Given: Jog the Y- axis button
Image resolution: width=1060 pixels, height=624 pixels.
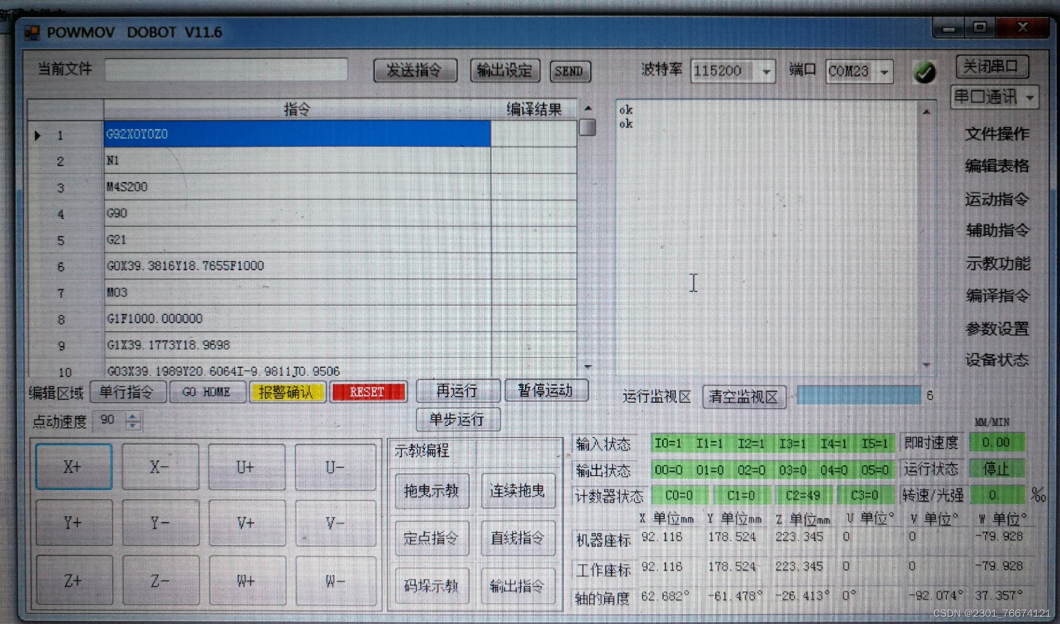Looking at the screenshot, I should click(160, 522).
